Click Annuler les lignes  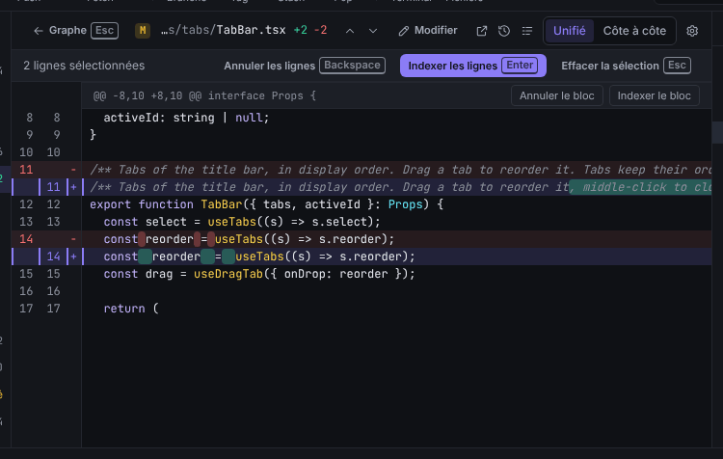click(x=305, y=66)
